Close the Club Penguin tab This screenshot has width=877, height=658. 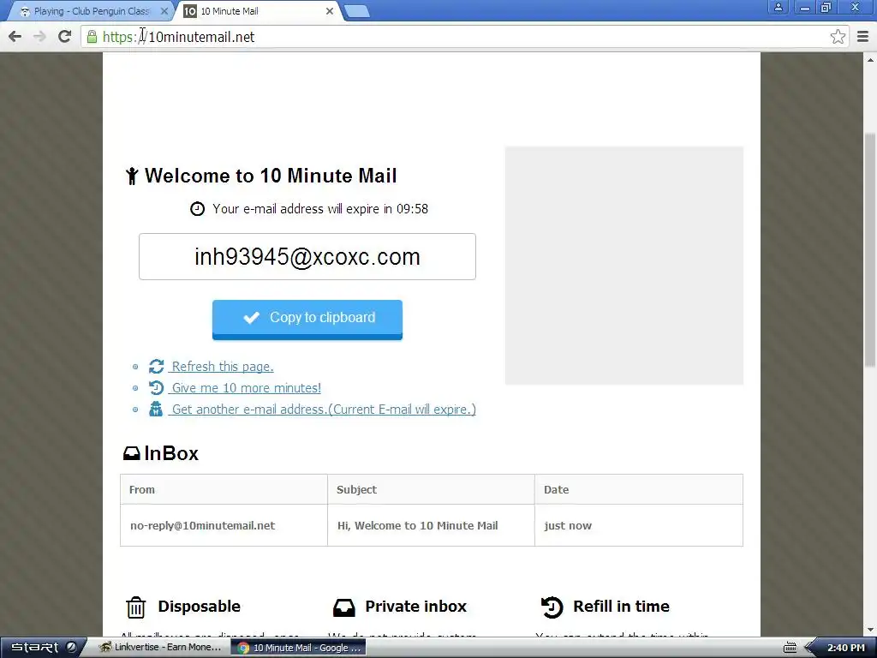(164, 10)
